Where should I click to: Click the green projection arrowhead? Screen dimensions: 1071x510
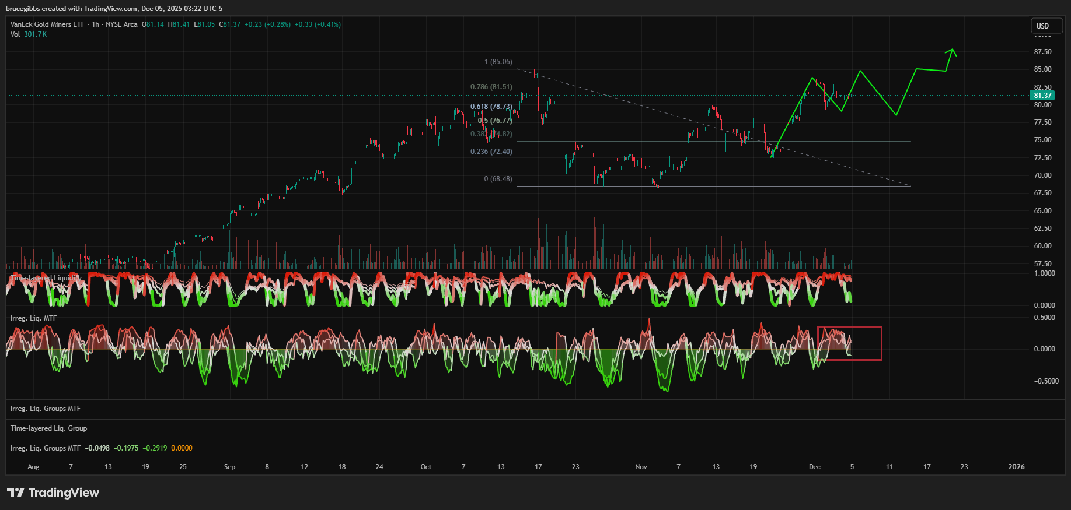point(952,52)
